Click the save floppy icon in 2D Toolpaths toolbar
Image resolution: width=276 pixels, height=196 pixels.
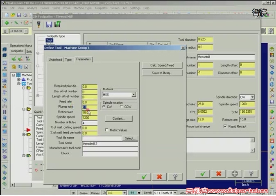pyautogui.click(x=49, y=24)
